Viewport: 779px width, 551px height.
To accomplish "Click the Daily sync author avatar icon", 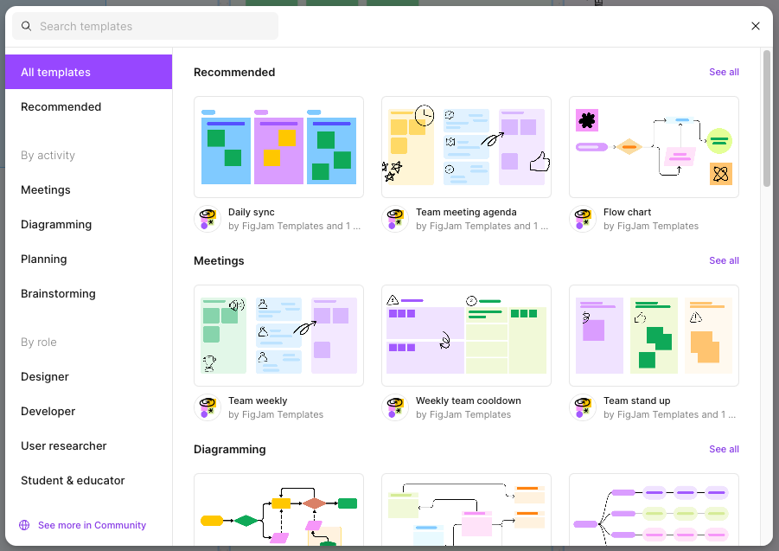I will click(208, 219).
